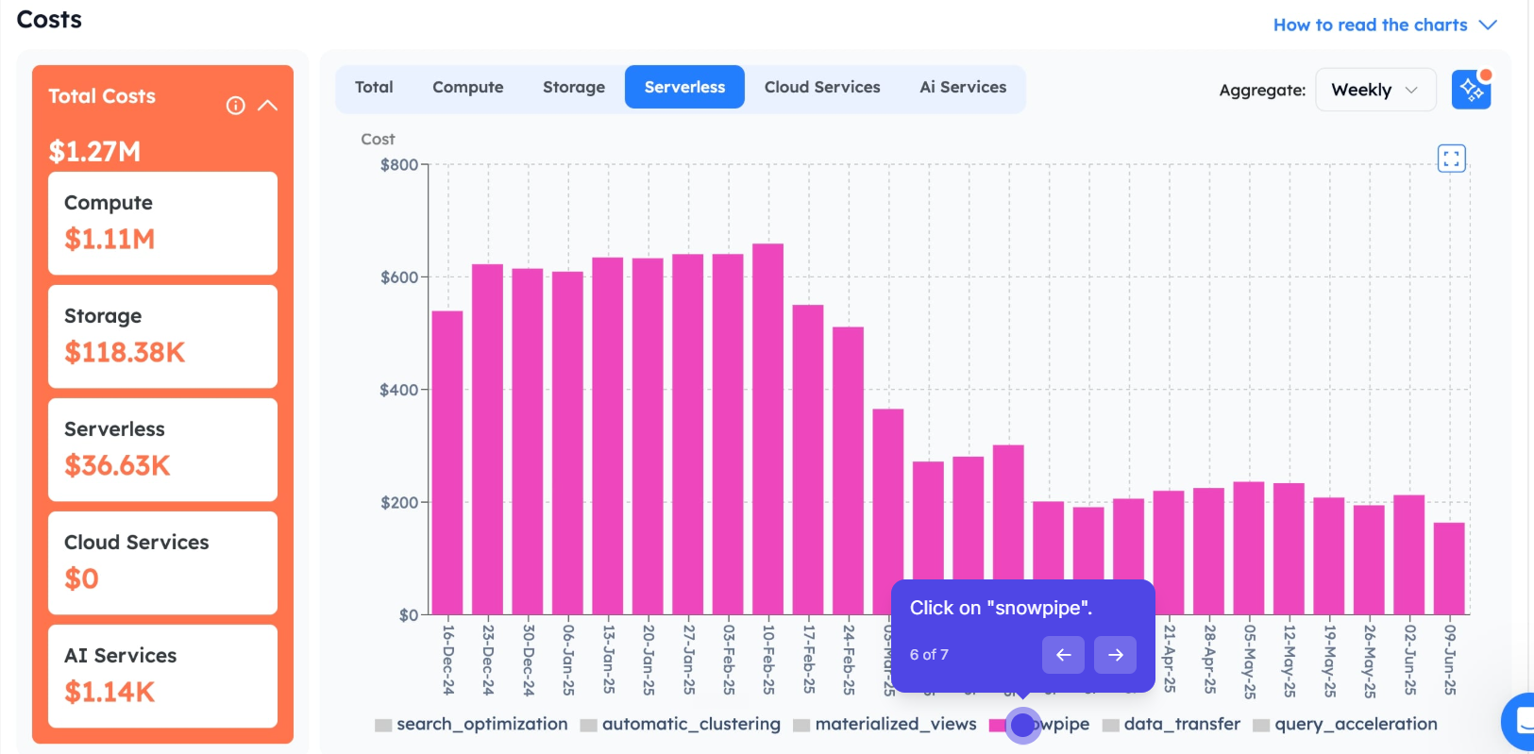Switch to the Cloud Services tab
This screenshot has width=1534, height=754.
822,87
